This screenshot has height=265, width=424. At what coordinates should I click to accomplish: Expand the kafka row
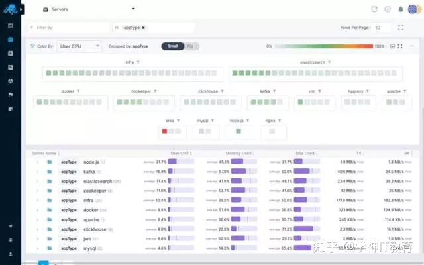coord(37,172)
